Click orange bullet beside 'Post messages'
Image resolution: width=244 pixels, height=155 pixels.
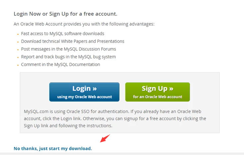(18, 49)
